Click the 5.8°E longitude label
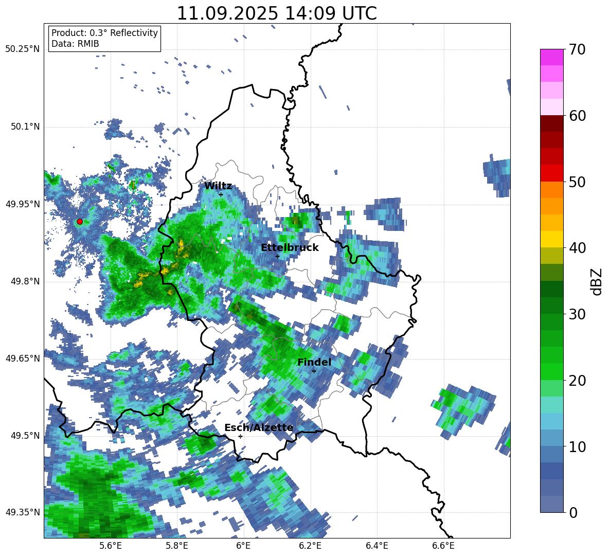 point(177,546)
